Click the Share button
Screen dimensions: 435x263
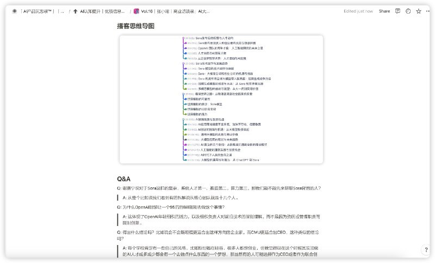[384, 11]
